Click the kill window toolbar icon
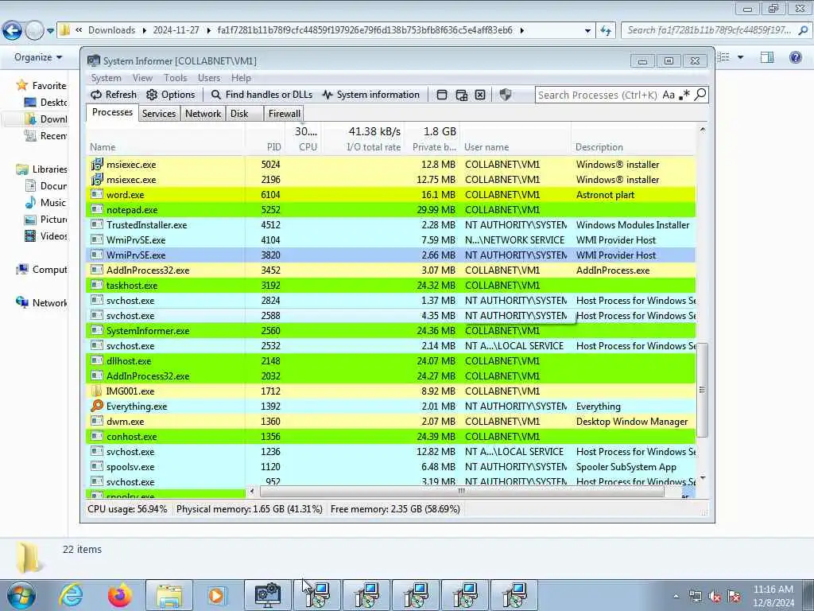 coord(480,95)
